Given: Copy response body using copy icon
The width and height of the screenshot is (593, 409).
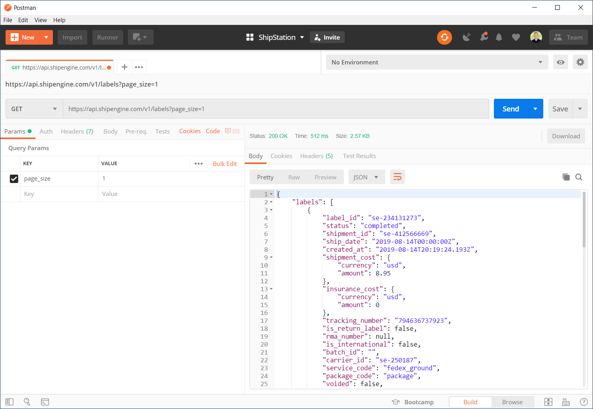Looking at the screenshot, I should pyautogui.click(x=566, y=177).
